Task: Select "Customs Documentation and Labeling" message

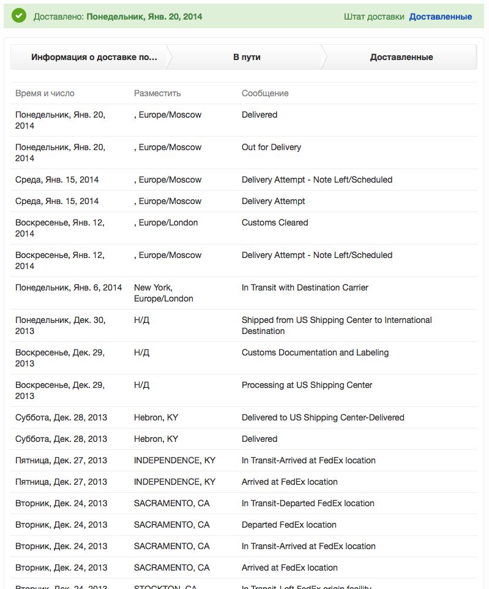Action: (x=315, y=352)
